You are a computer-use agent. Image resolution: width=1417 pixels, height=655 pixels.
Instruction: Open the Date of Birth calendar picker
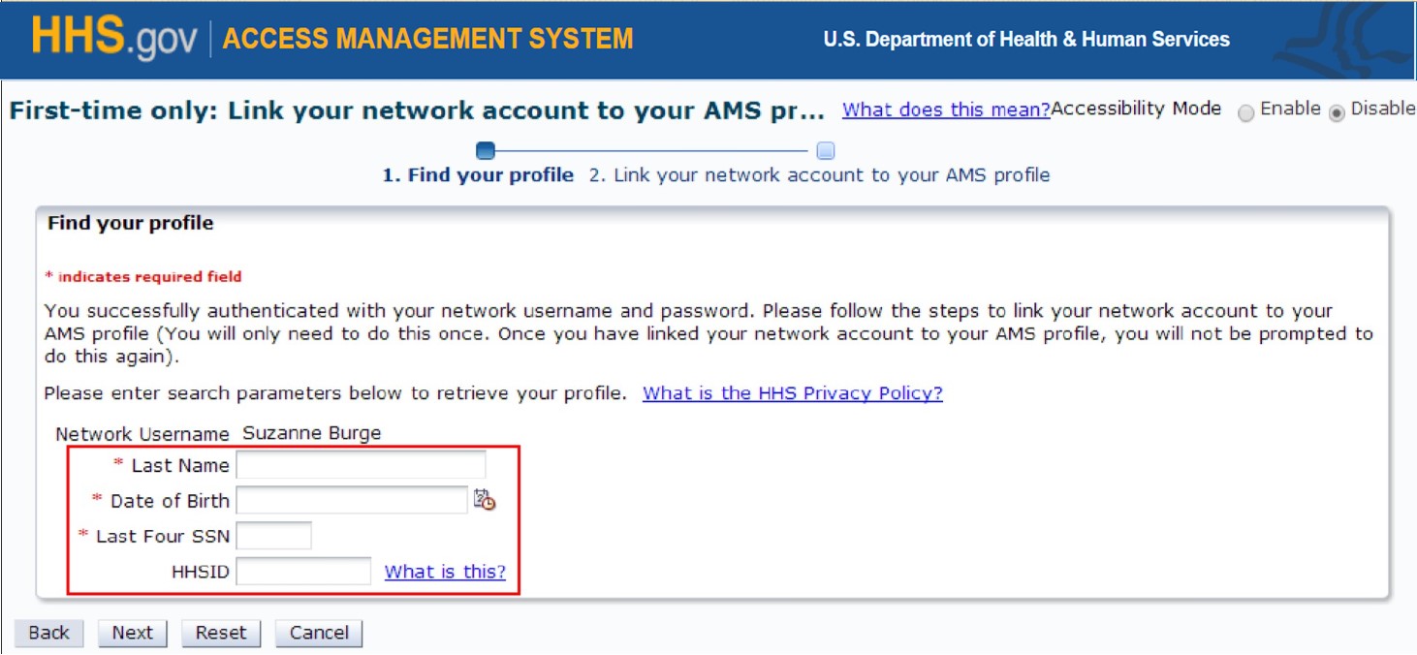(485, 500)
